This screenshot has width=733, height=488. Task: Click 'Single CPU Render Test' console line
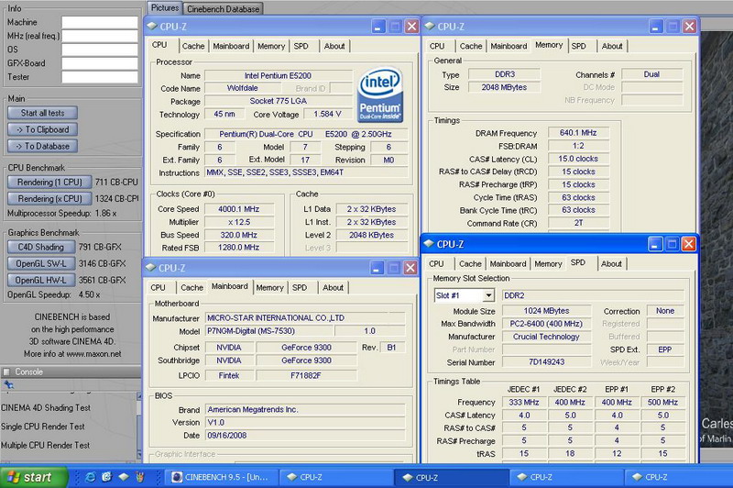tap(43, 427)
